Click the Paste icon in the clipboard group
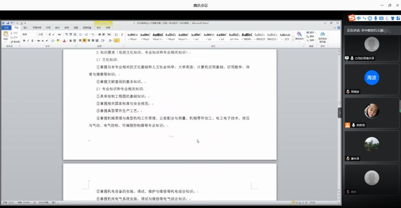This screenshot has height=208, width=401. point(5,34)
